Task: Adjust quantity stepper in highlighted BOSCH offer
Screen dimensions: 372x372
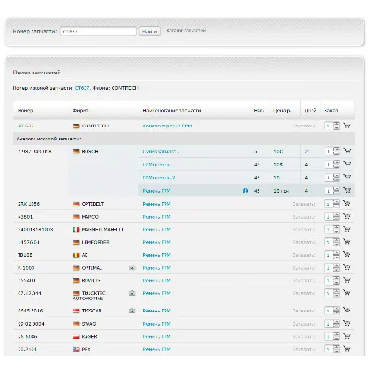Action: pos(337,191)
